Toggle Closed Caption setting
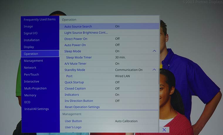 coord(109,88)
